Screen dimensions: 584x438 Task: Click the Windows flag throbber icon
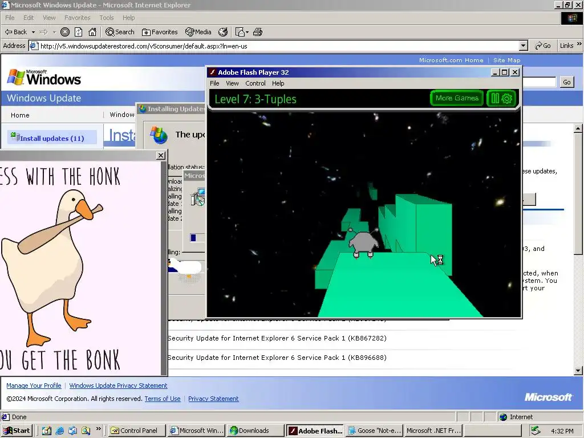click(x=571, y=18)
